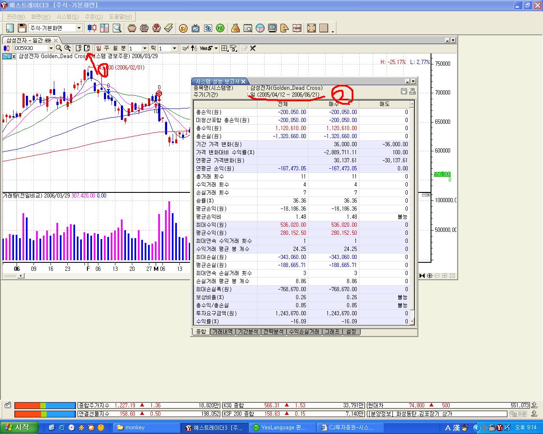This screenshot has height=434, width=543.
Task: Expand the 주식-기본화면 screen dropdown
Action: coord(79,28)
